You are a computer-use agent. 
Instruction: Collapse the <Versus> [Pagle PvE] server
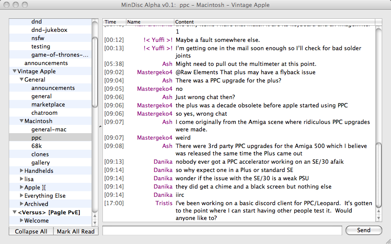pyautogui.click(x=15, y=213)
